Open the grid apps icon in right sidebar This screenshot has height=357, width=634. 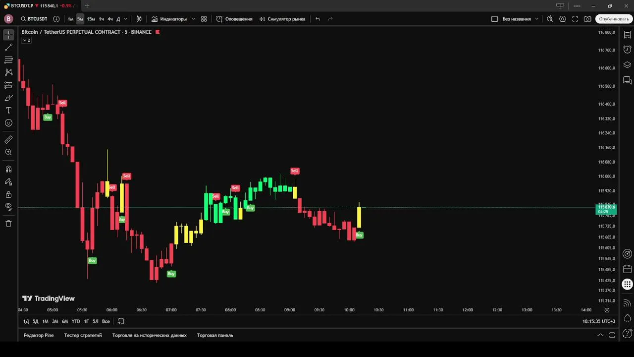tap(627, 285)
